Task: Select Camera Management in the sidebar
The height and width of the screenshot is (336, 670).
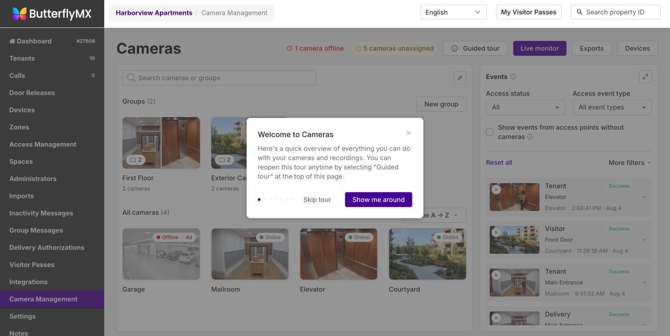Action: coord(52,299)
